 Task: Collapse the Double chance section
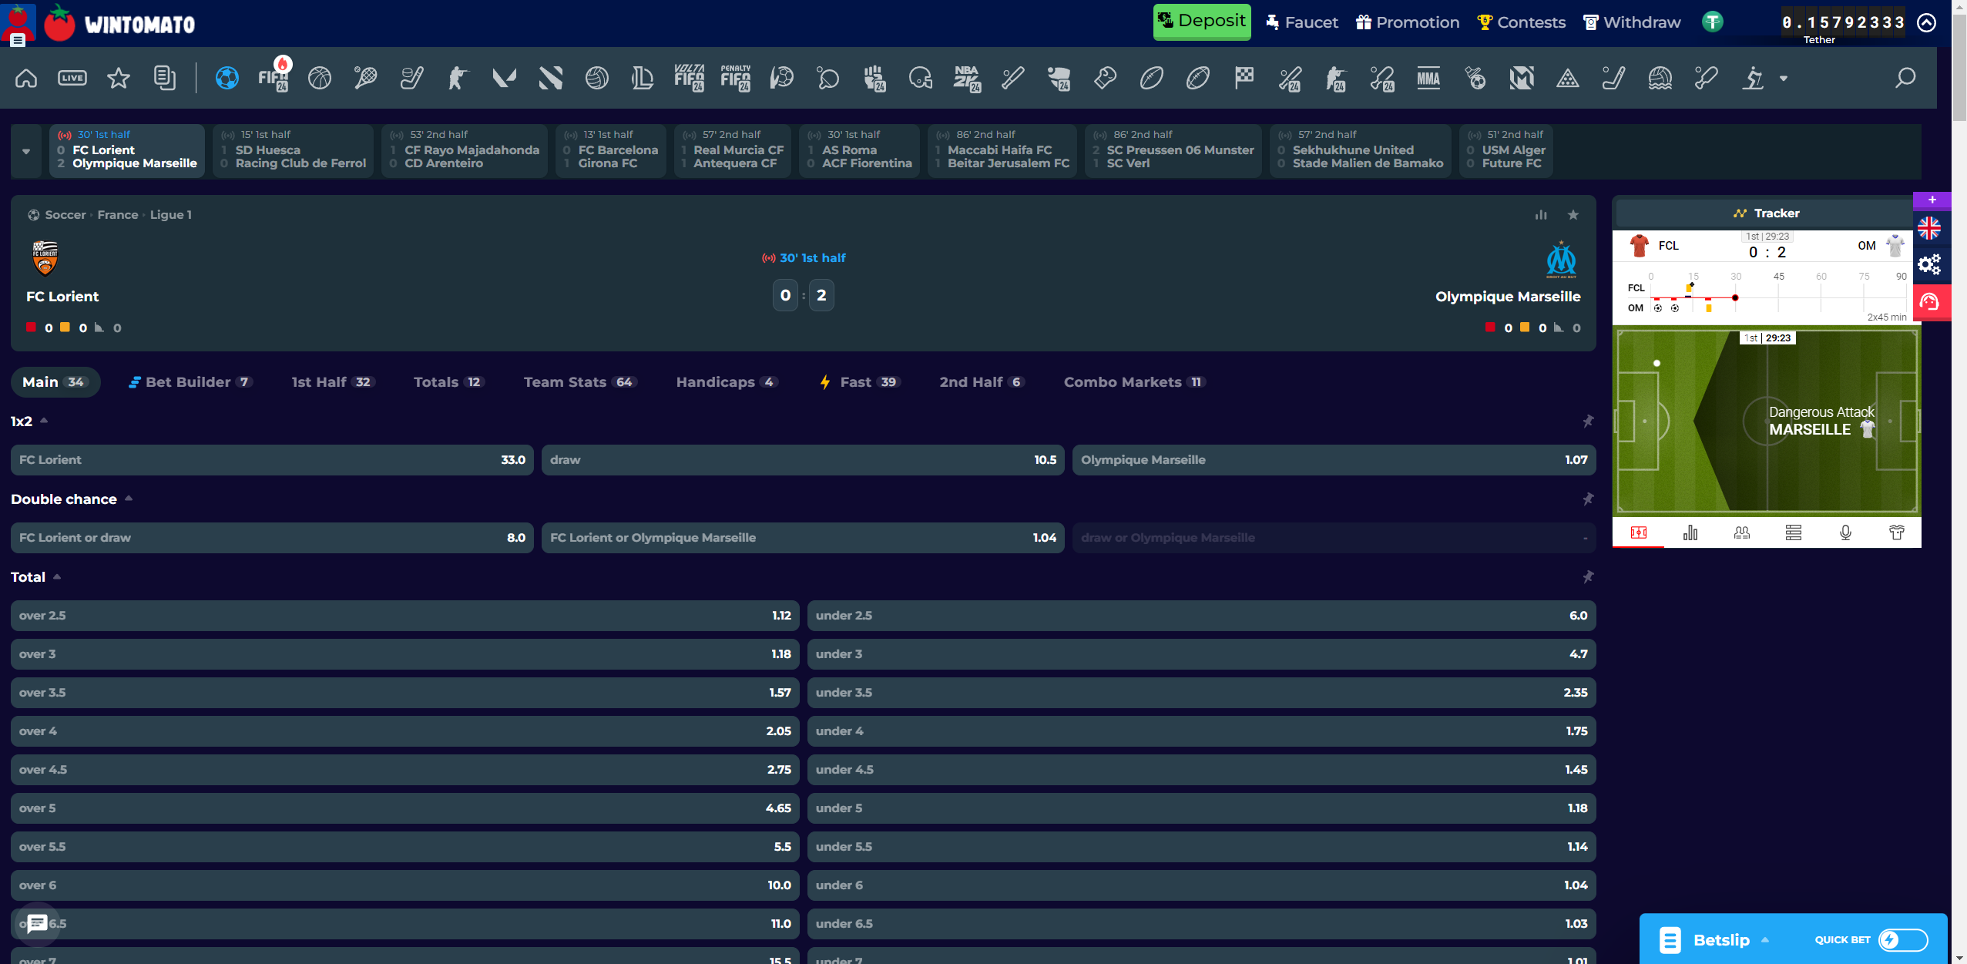pyautogui.click(x=129, y=499)
